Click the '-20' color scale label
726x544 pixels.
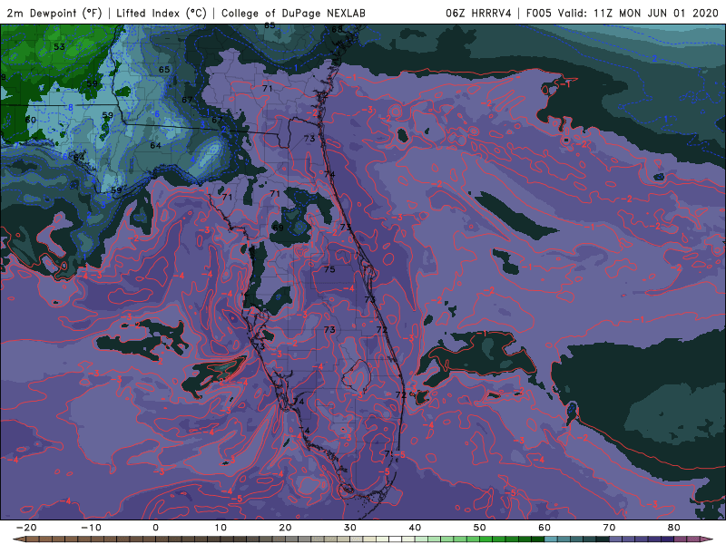pyautogui.click(x=26, y=528)
